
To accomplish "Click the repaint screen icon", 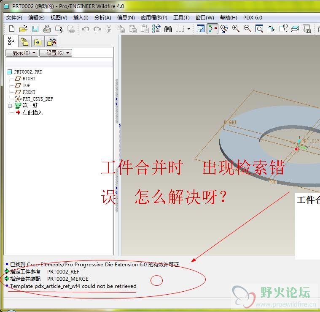I will pos(201,29).
